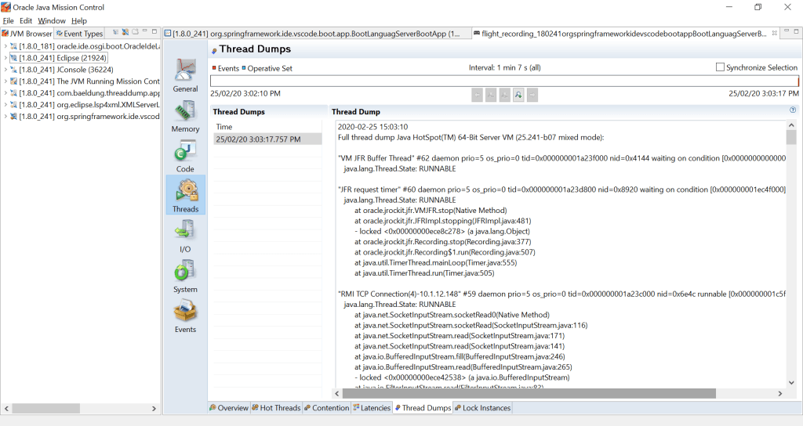This screenshot has height=426, width=803.
Task: Switch to the Contention bottom tab
Action: tap(326, 407)
